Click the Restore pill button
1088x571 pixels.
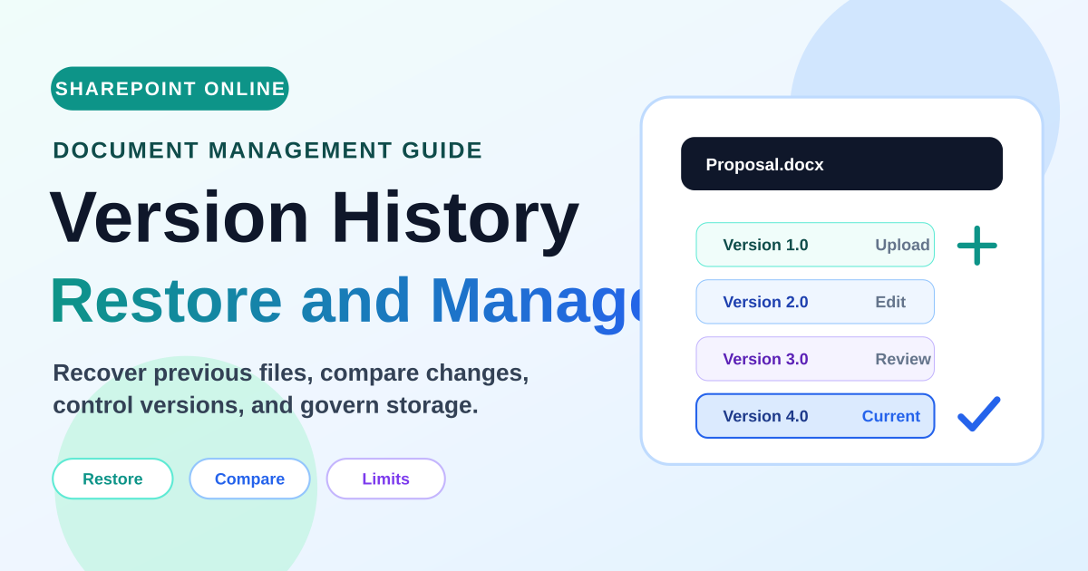112,479
